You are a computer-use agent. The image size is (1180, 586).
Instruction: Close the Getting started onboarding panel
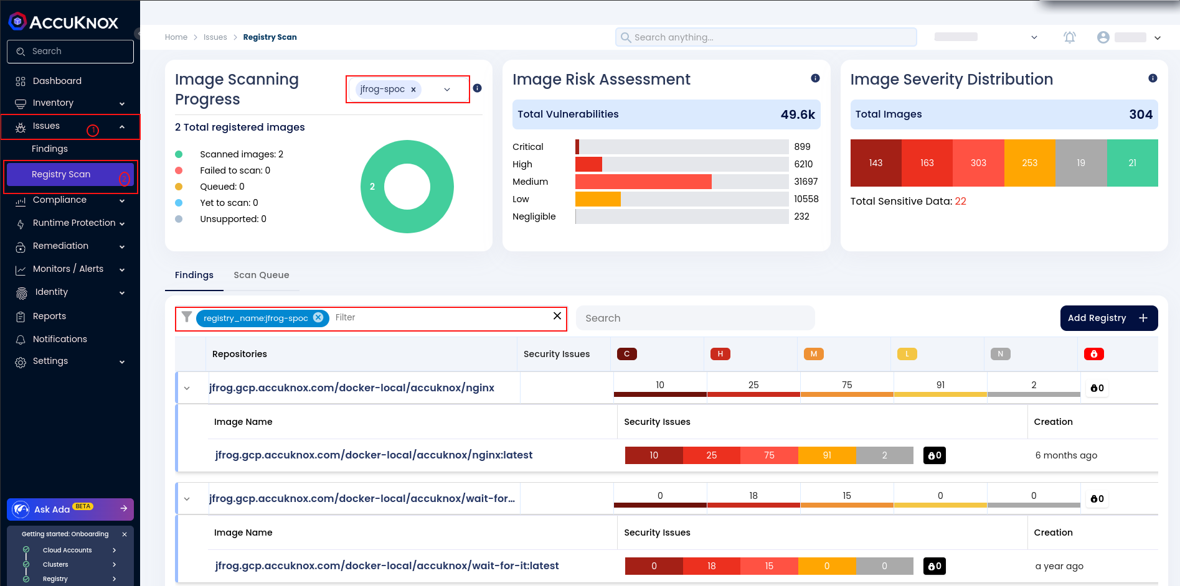[125, 534]
